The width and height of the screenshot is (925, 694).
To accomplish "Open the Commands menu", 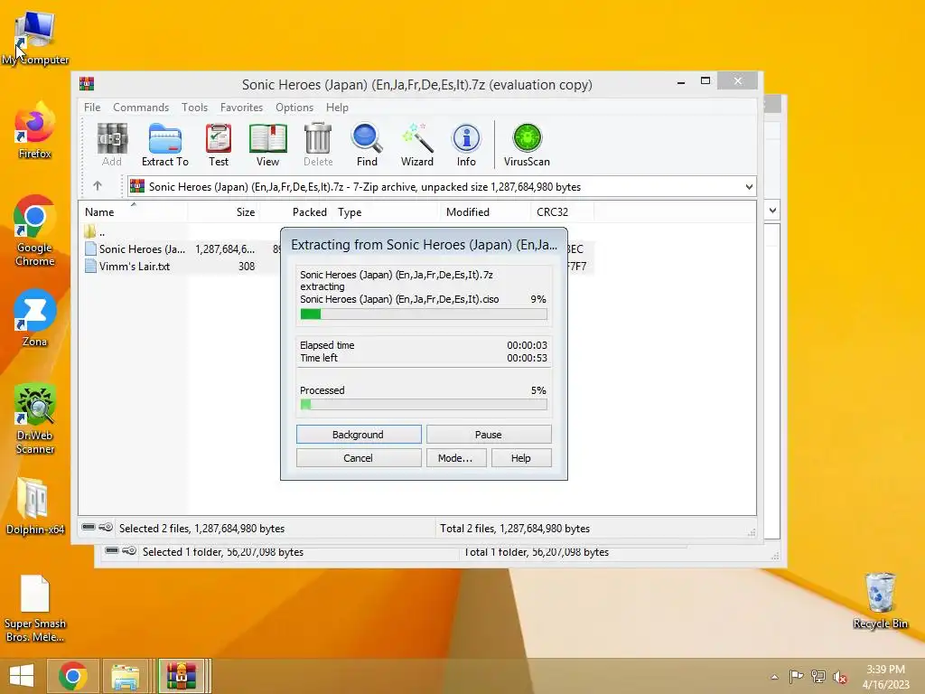I will pos(141,108).
